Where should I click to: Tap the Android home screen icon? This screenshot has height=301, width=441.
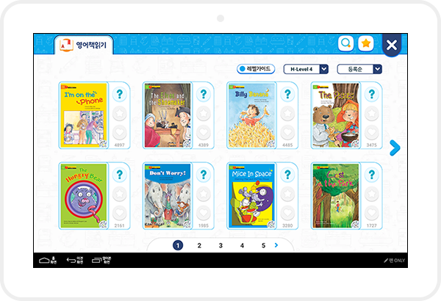48,260
